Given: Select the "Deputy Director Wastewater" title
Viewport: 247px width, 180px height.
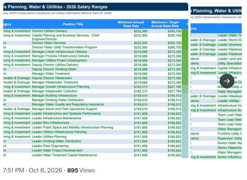Looking at the screenshot, I should pyautogui.click(x=52, y=78).
